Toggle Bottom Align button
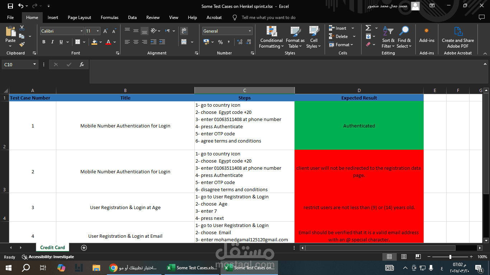Image resolution: width=490 pixels, height=275 pixels. tap(145, 31)
